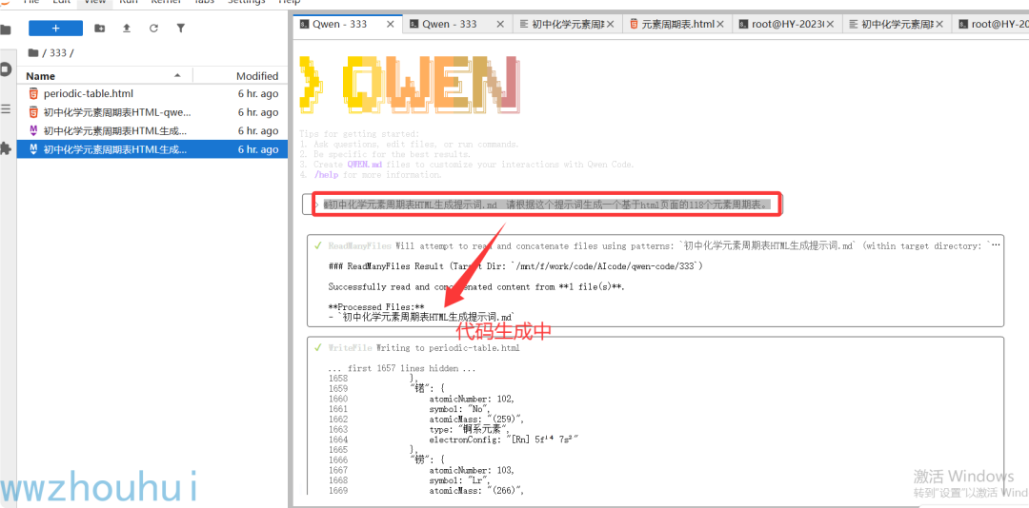This screenshot has width=1029, height=508.
Task: Close the second Qwen - 333 tab
Action: tap(500, 24)
